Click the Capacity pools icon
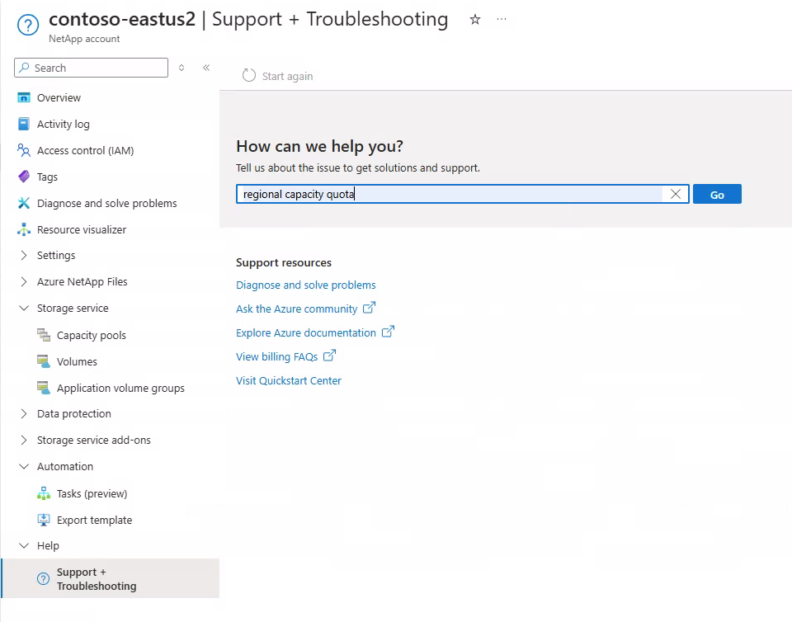792x622 pixels. click(x=43, y=335)
